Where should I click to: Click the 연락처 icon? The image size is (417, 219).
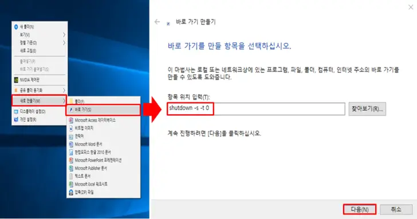71,137
